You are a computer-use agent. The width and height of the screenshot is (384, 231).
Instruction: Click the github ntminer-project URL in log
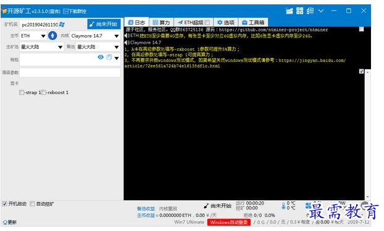point(273,30)
